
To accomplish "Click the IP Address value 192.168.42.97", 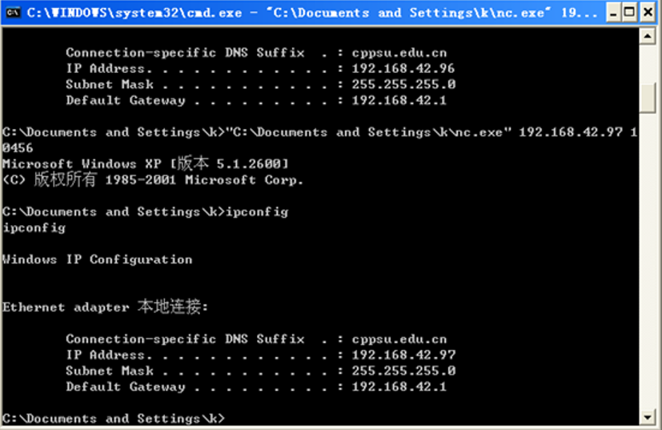I will point(403,355).
